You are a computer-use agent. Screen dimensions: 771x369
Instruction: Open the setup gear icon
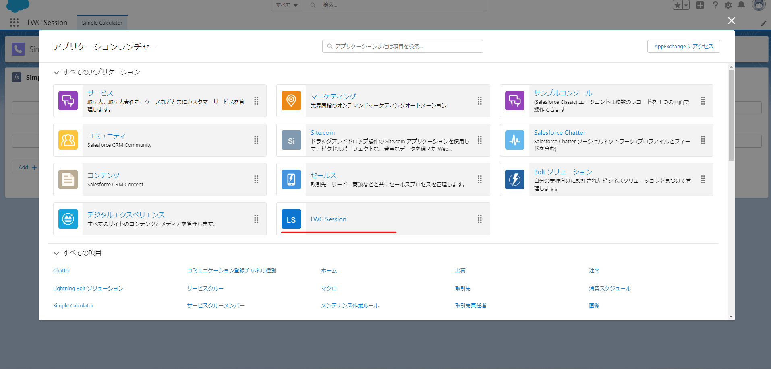[x=728, y=5]
